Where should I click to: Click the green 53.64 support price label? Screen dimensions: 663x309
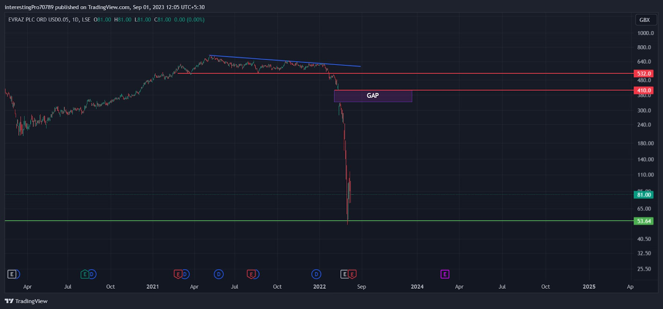click(x=644, y=221)
